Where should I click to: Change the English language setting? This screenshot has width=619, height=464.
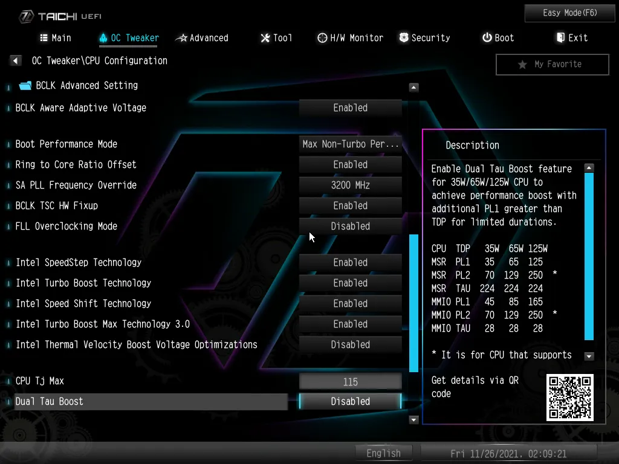[x=383, y=453]
